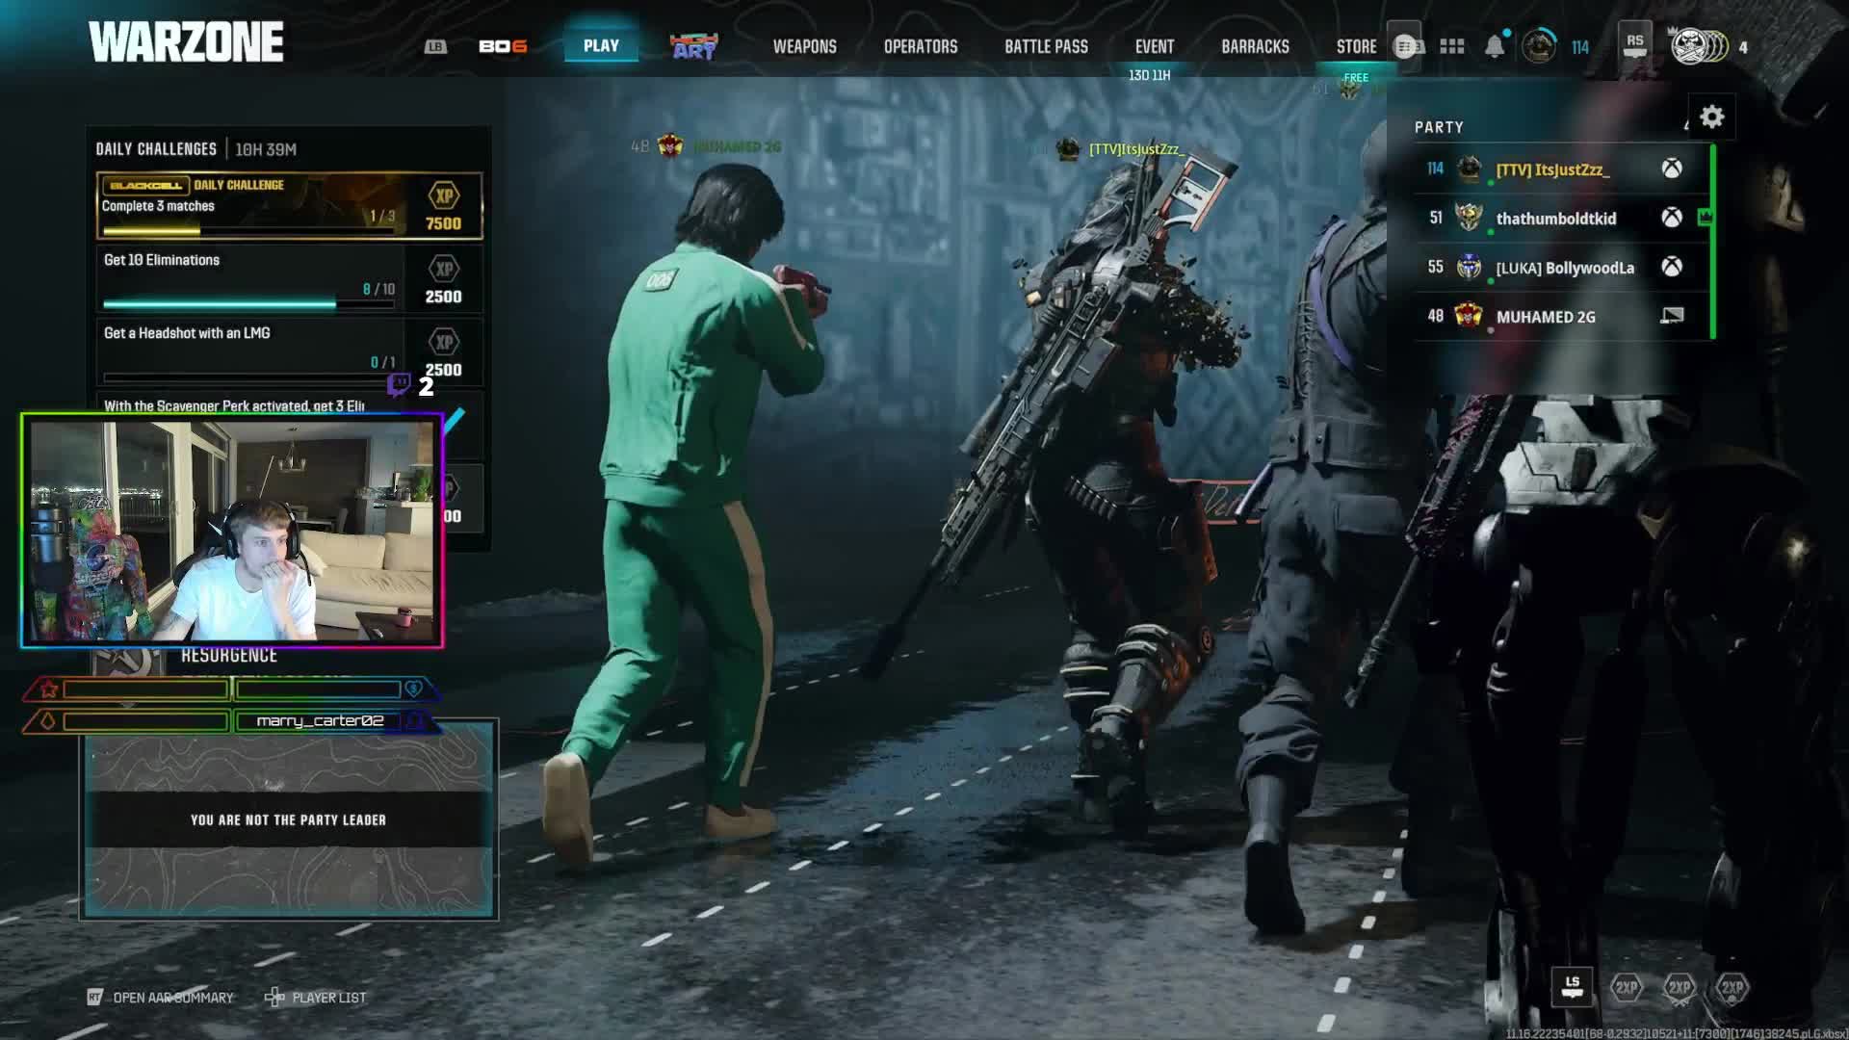Click the RT icon beside Open AAR Summary

click(94, 998)
